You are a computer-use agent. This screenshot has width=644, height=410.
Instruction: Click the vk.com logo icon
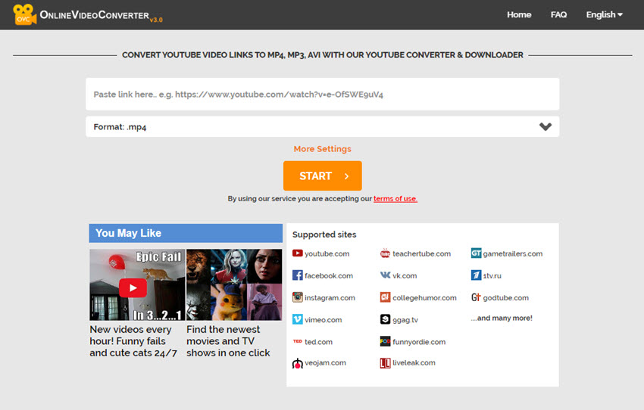click(x=385, y=275)
